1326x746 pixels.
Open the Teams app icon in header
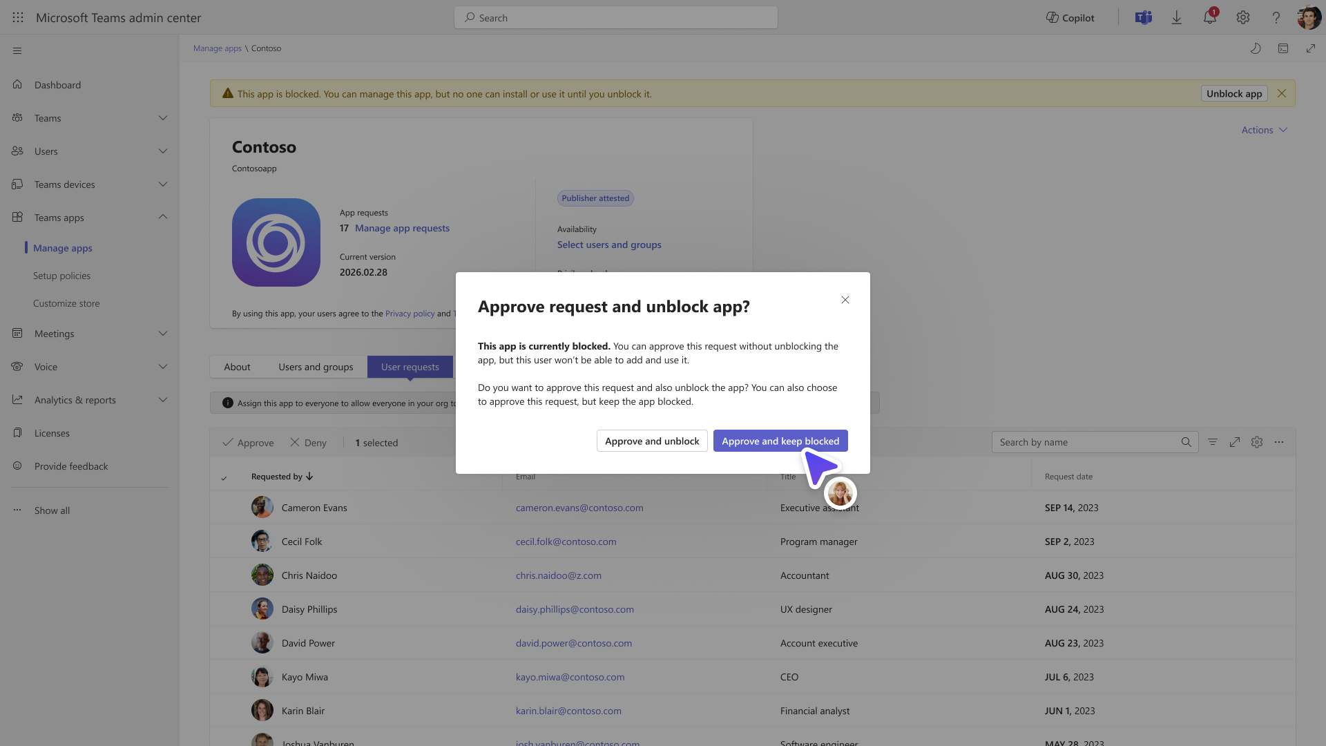(1144, 18)
